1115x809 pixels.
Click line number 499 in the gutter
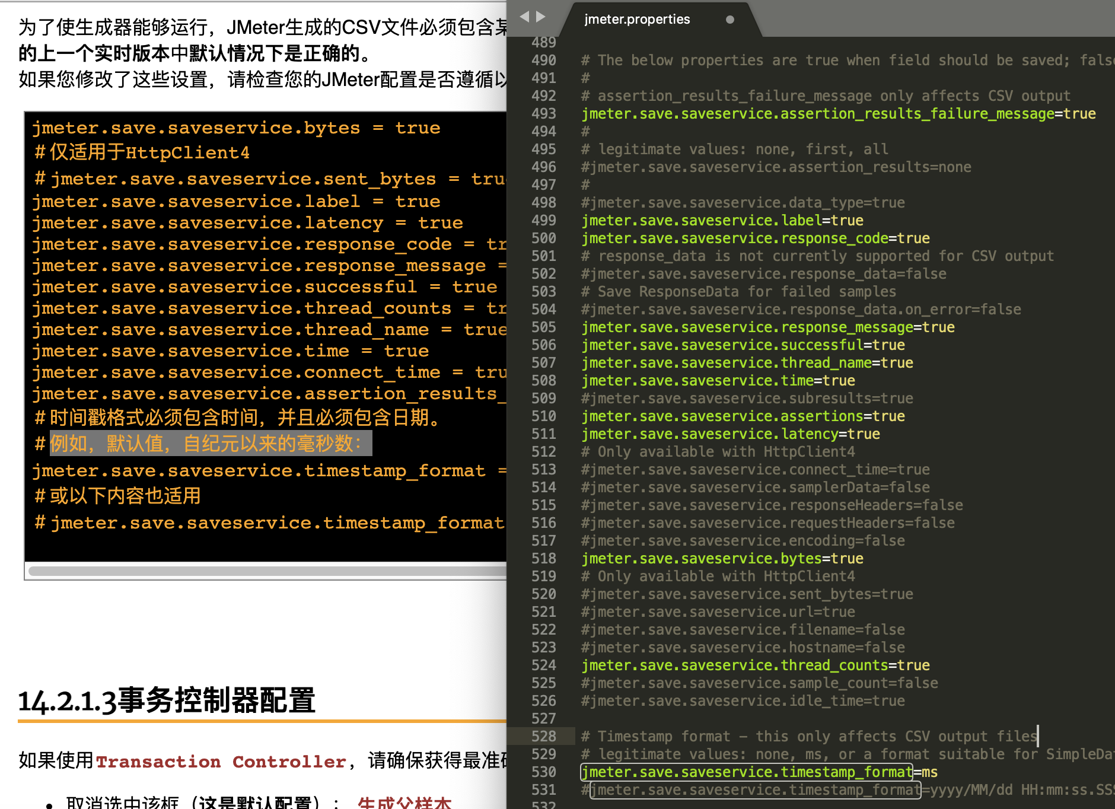(543, 220)
